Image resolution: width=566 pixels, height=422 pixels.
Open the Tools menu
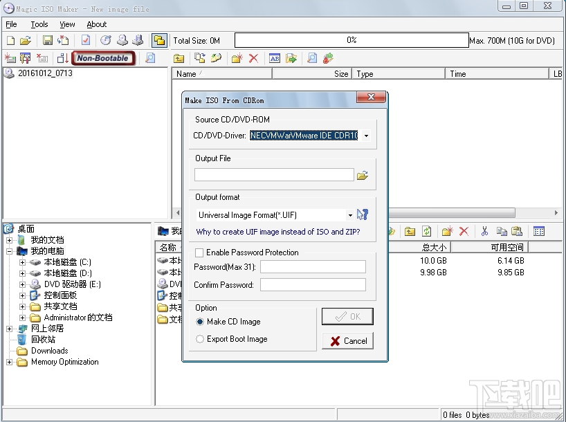point(39,24)
